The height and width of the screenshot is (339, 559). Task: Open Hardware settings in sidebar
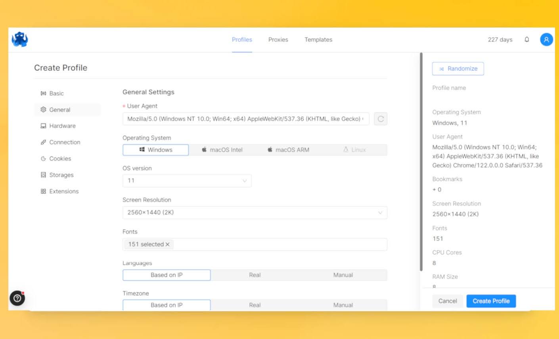[62, 126]
